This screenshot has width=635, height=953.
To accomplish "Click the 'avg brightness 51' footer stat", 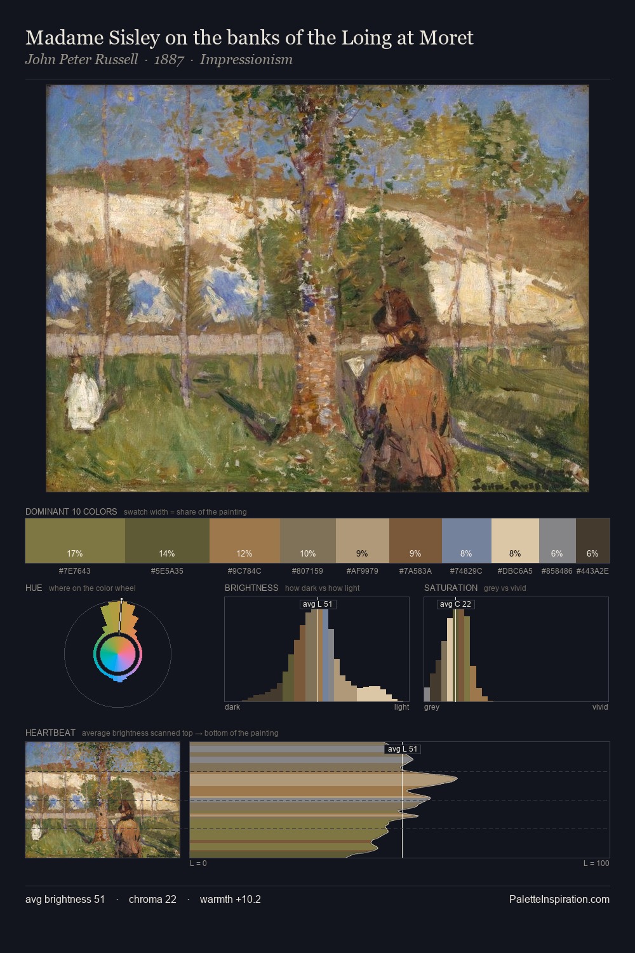I will 65,899.
